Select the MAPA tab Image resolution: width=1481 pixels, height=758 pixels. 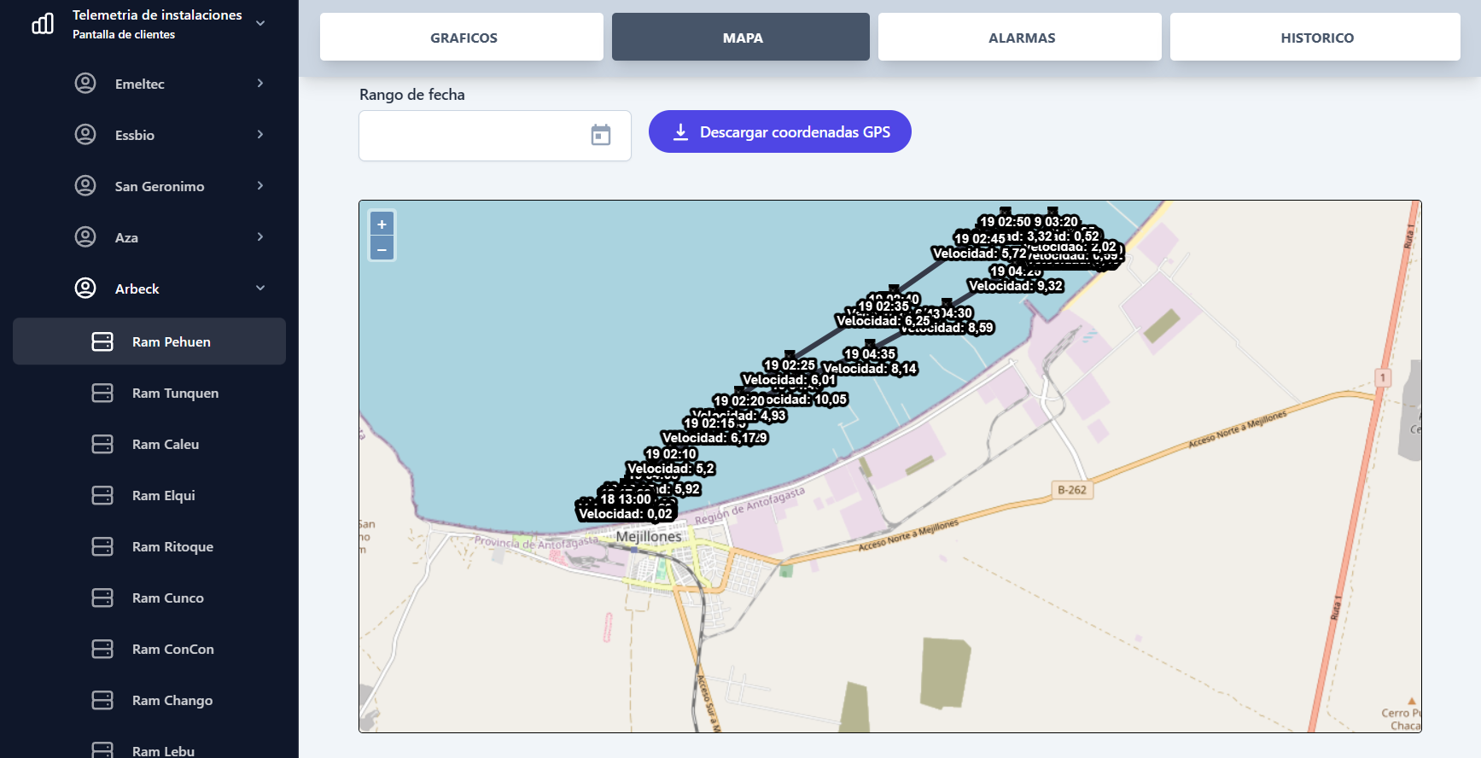tap(741, 37)
